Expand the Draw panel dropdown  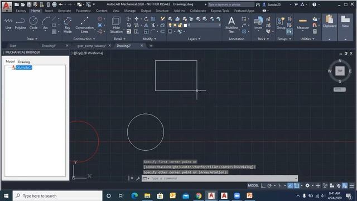pyautogui.click(x=32, y=39)
